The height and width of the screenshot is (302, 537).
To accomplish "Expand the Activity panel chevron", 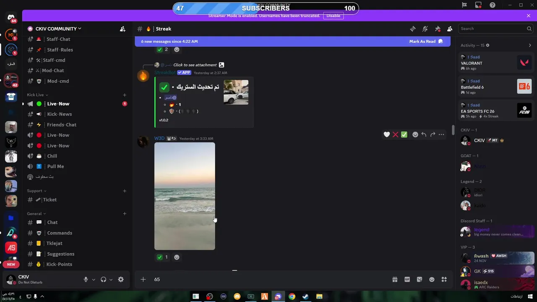I will (x=530, y=45).
